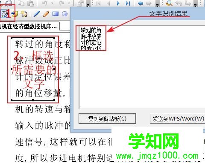Open the undo history dropdown arrow
The image size is (205, 163).
coord(52,3)
